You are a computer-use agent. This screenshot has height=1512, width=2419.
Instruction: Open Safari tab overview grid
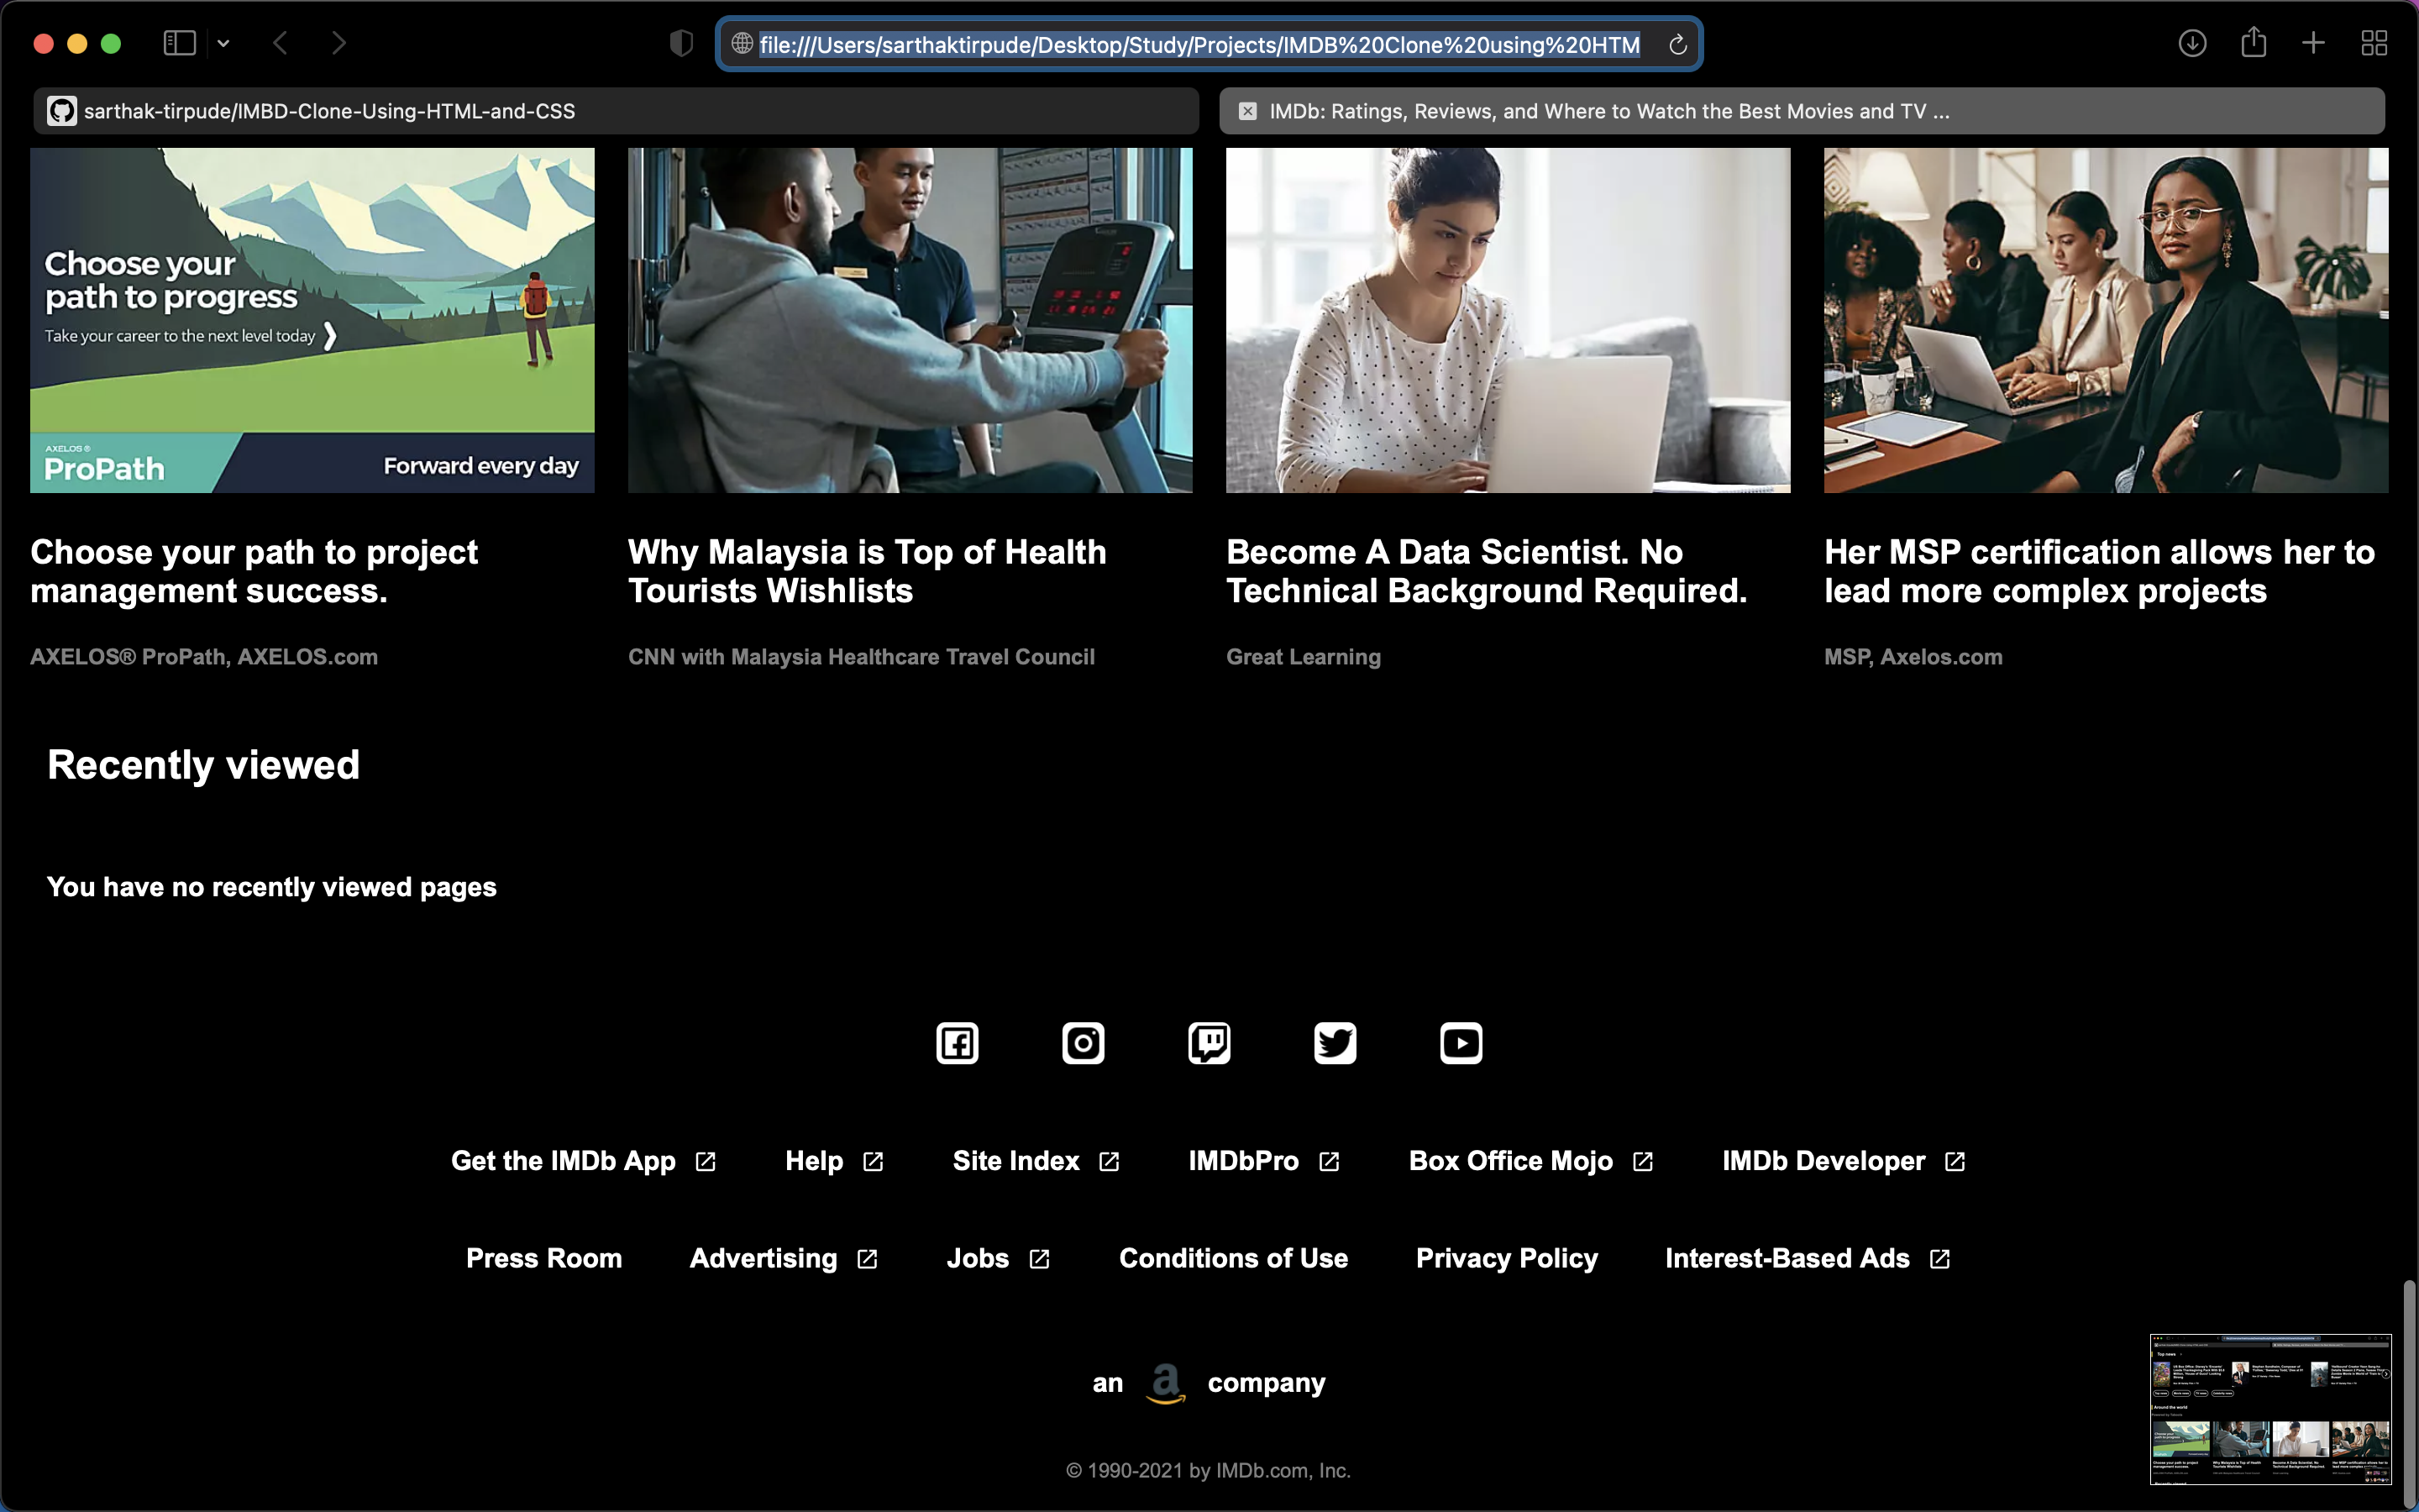coord(2374,43)
